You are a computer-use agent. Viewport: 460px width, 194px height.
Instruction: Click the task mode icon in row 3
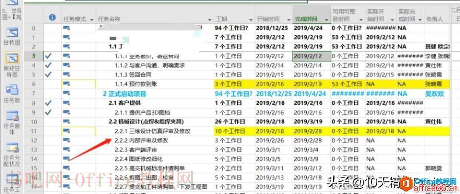coord(67,56)
